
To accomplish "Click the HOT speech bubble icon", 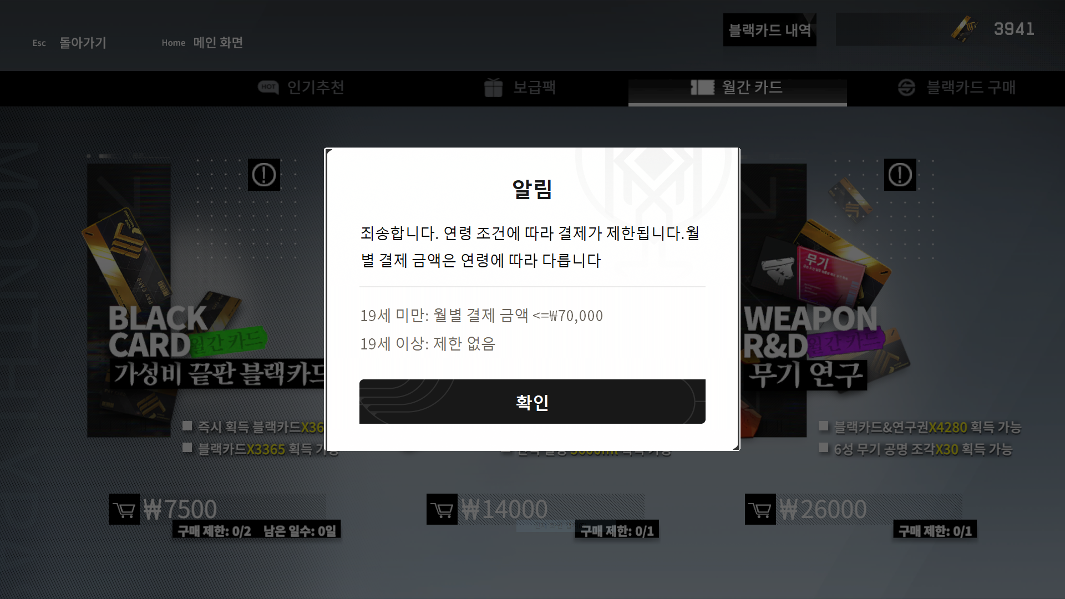I will click(268, 87).
